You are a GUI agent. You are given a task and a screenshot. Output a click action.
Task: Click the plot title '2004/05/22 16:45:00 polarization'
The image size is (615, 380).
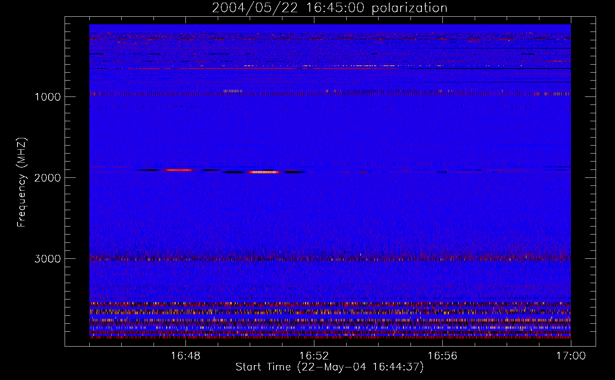tap(330, 8)
